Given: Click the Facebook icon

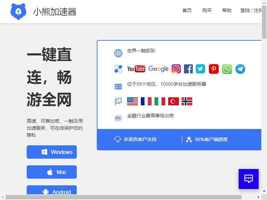Looking at the screenshot, I should [188, 69].
